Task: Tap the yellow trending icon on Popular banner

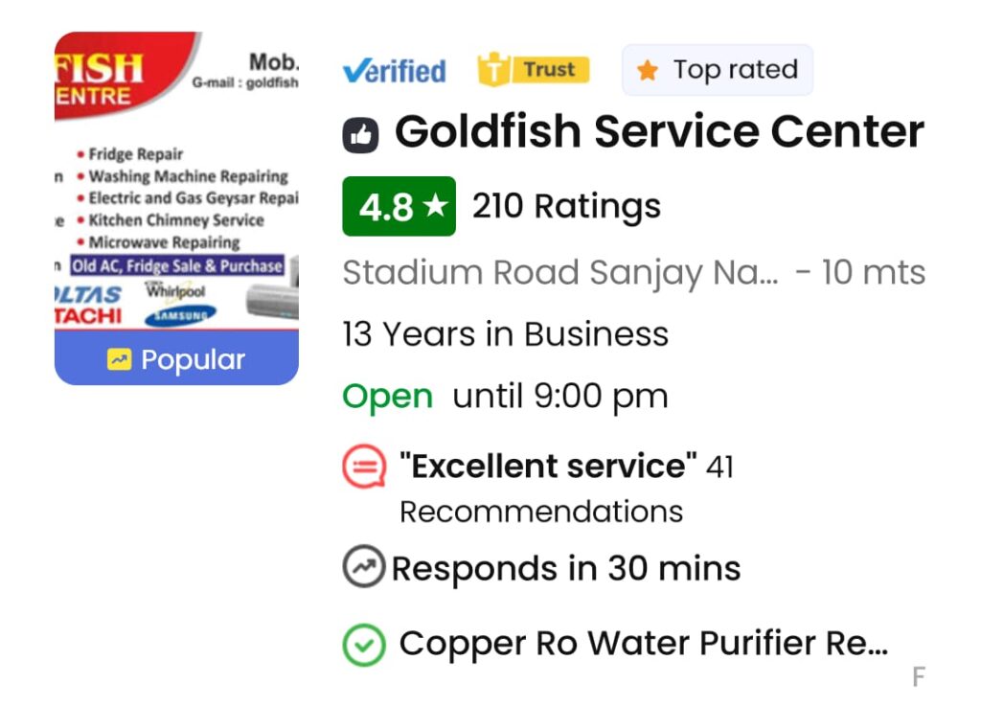Action: click(119, 360)
